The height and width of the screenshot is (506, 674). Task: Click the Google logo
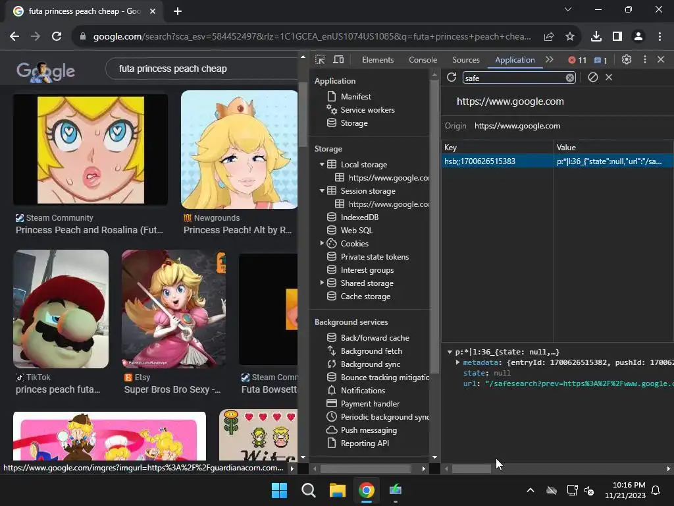45,71
